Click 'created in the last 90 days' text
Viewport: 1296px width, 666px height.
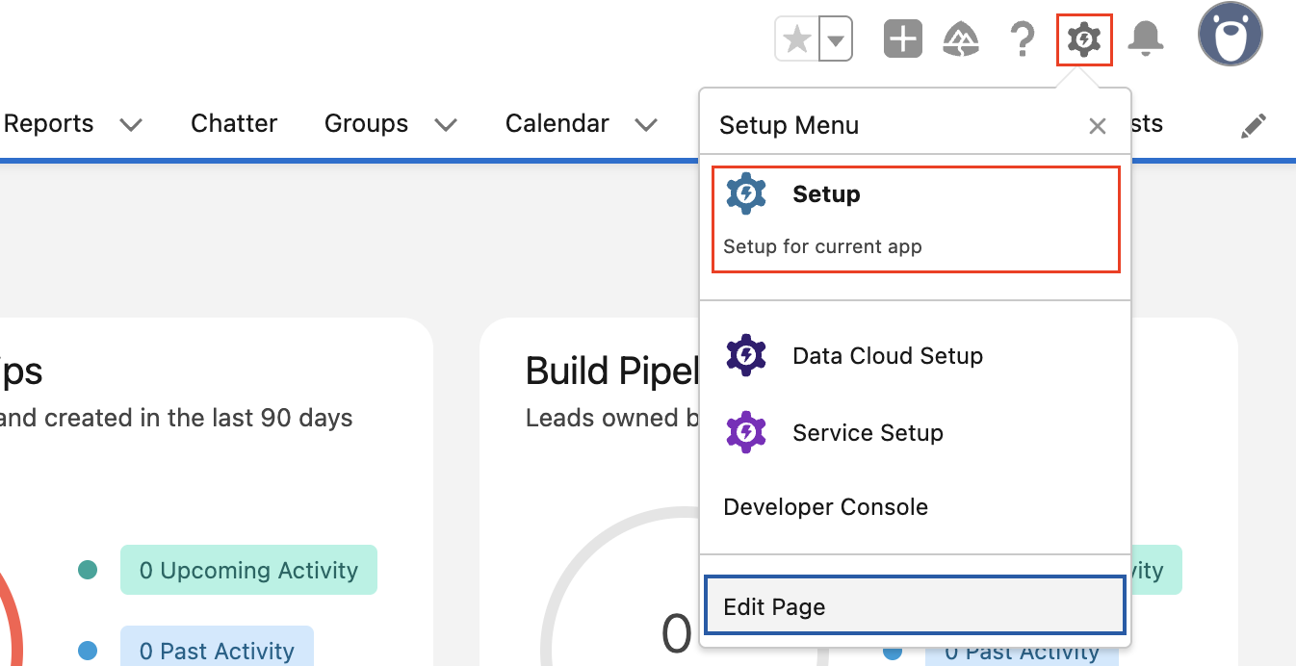click(x=198, y=418)
